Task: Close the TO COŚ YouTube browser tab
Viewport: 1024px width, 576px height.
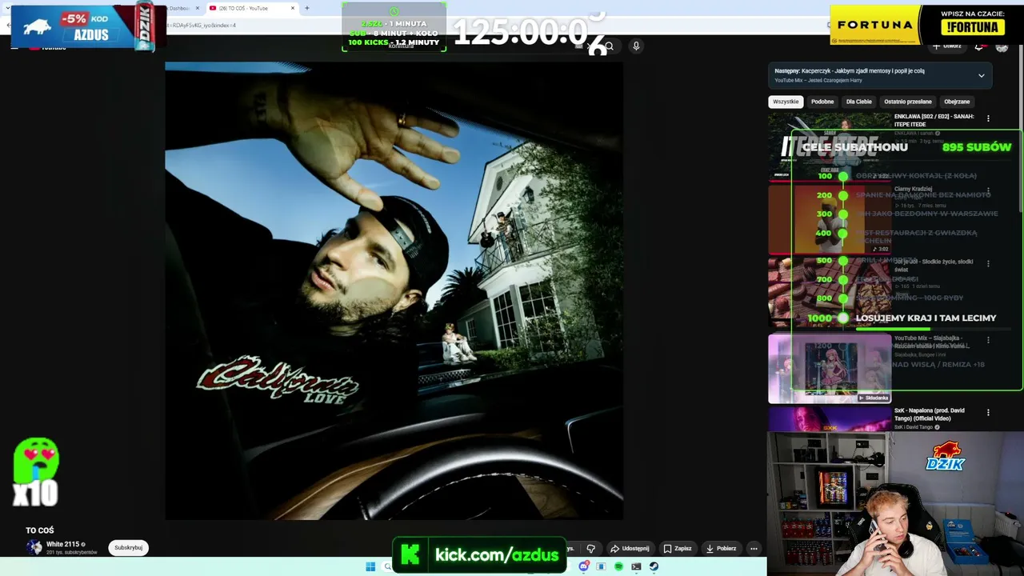Action: tap(293, 8)
